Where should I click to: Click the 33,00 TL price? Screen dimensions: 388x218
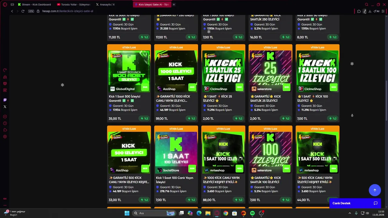[x=115, y=200]
